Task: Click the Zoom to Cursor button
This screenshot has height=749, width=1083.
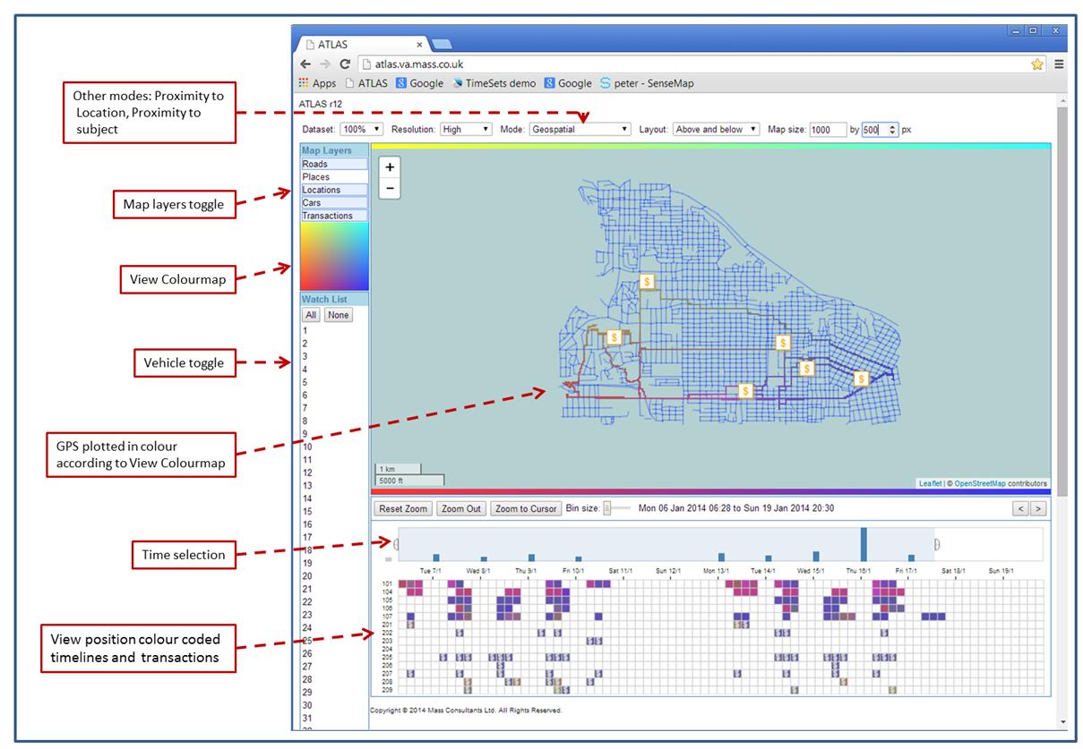Action: (x=525, y=508)
